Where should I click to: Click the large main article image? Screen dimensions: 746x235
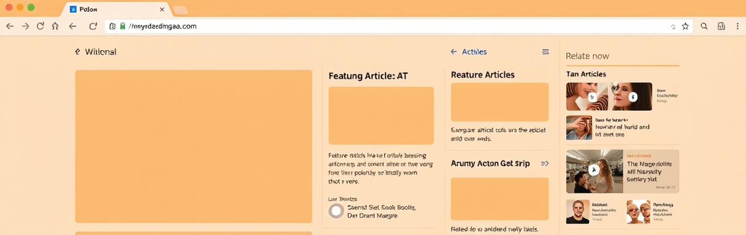point(193,146)
